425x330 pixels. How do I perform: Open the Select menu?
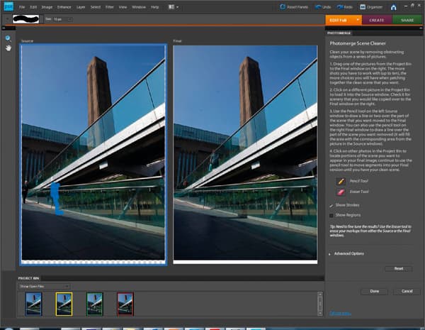(x=96, y=7)
